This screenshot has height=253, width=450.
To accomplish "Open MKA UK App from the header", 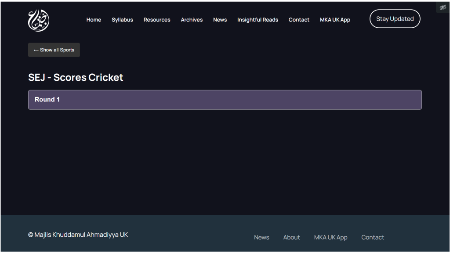I will click(x=335, y=20).
